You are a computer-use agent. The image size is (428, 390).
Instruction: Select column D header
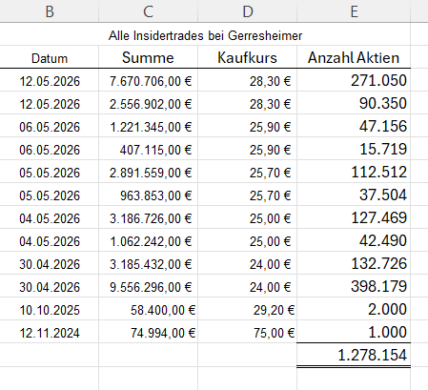tap(247, 11)
